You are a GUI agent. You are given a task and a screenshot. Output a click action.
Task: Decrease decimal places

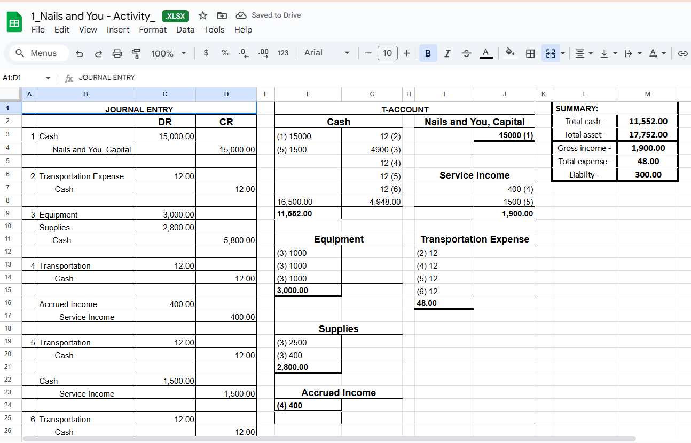click(244, 53)
